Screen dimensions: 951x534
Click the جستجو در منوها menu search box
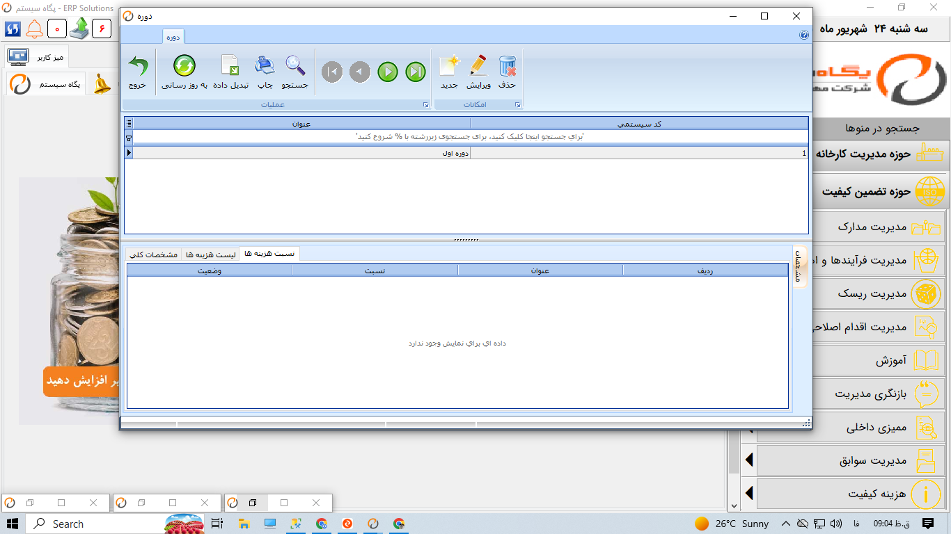point(881,129)
